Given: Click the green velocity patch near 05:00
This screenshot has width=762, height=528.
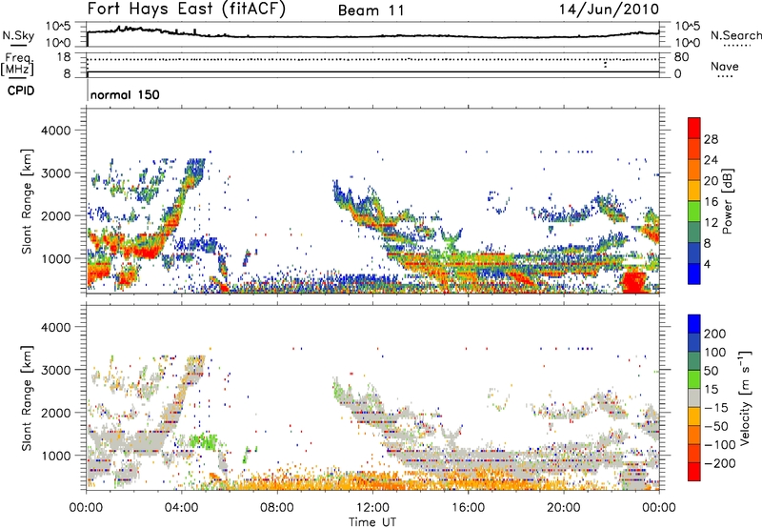Looking at the screenshot, I should click(203, 441).
